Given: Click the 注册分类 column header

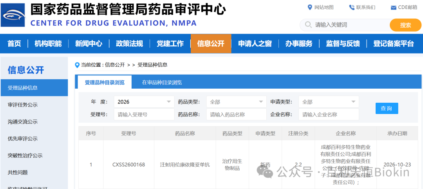Looking at the screenshot, I should 298,133.
